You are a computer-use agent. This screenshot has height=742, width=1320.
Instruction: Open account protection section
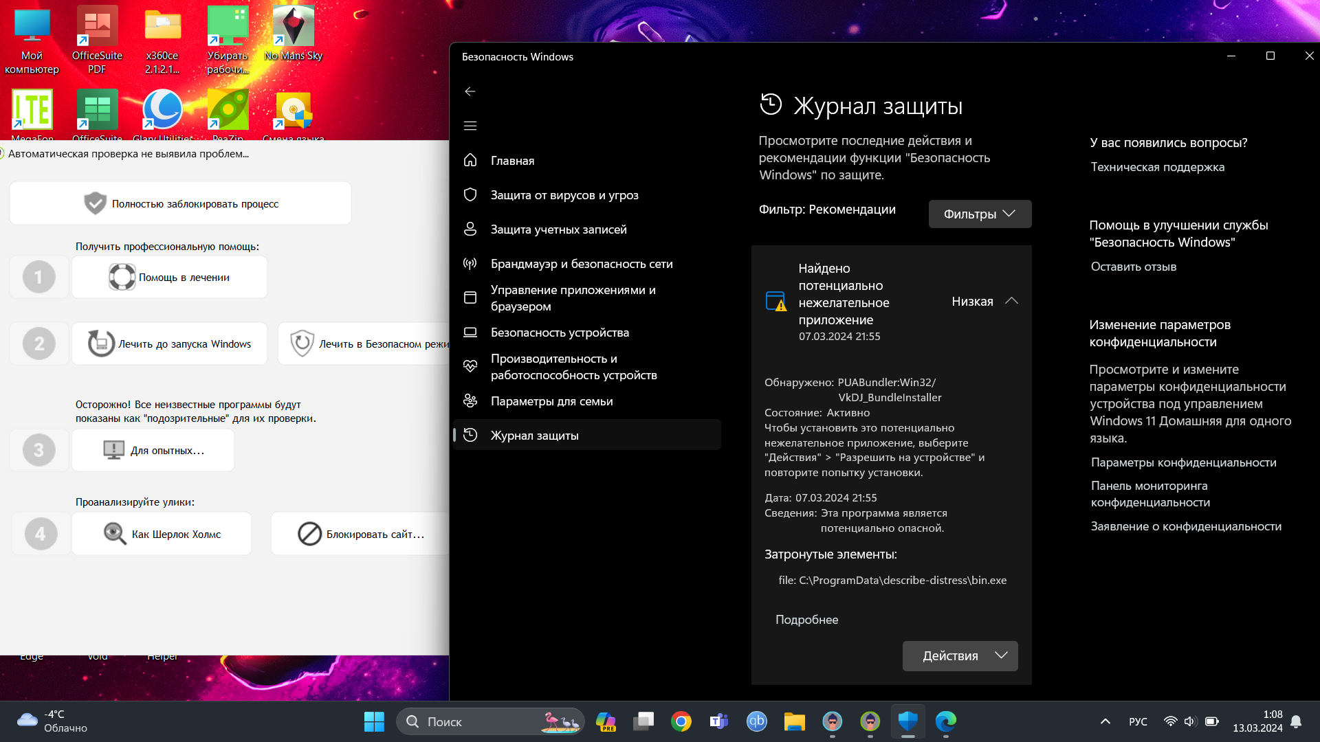(x=558, y=229)
